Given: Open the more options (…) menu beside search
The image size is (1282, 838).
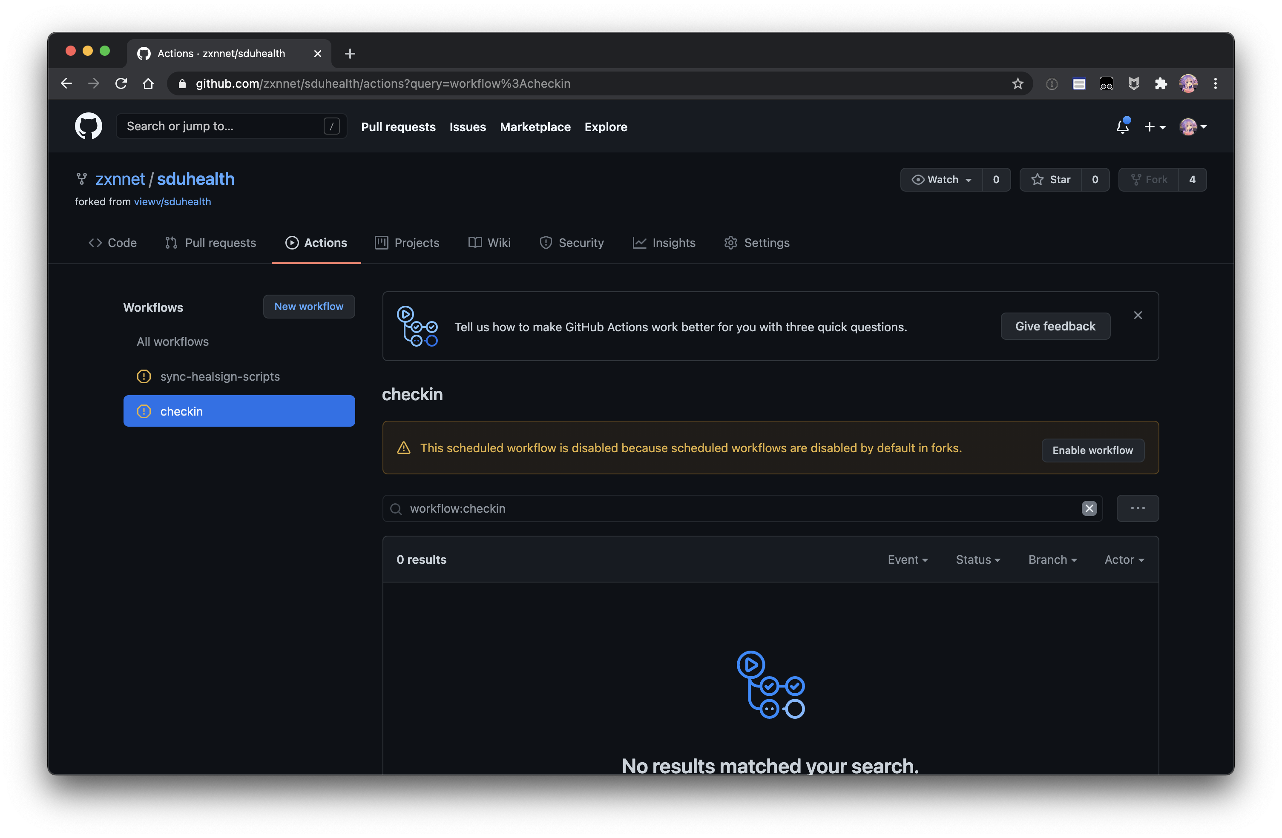Looking at the screenshot, I should [1138, 508].
